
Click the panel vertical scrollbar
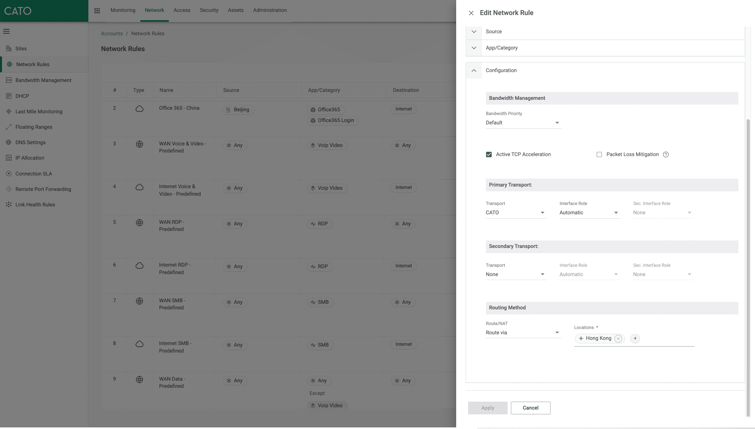pyautogui.click(x=748, y=267)
